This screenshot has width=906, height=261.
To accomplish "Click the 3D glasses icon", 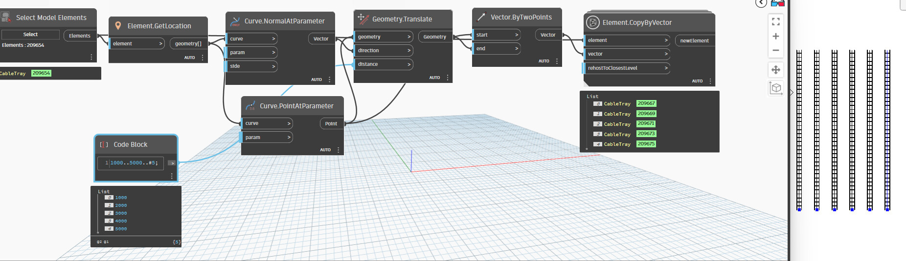I will [778, 3].
